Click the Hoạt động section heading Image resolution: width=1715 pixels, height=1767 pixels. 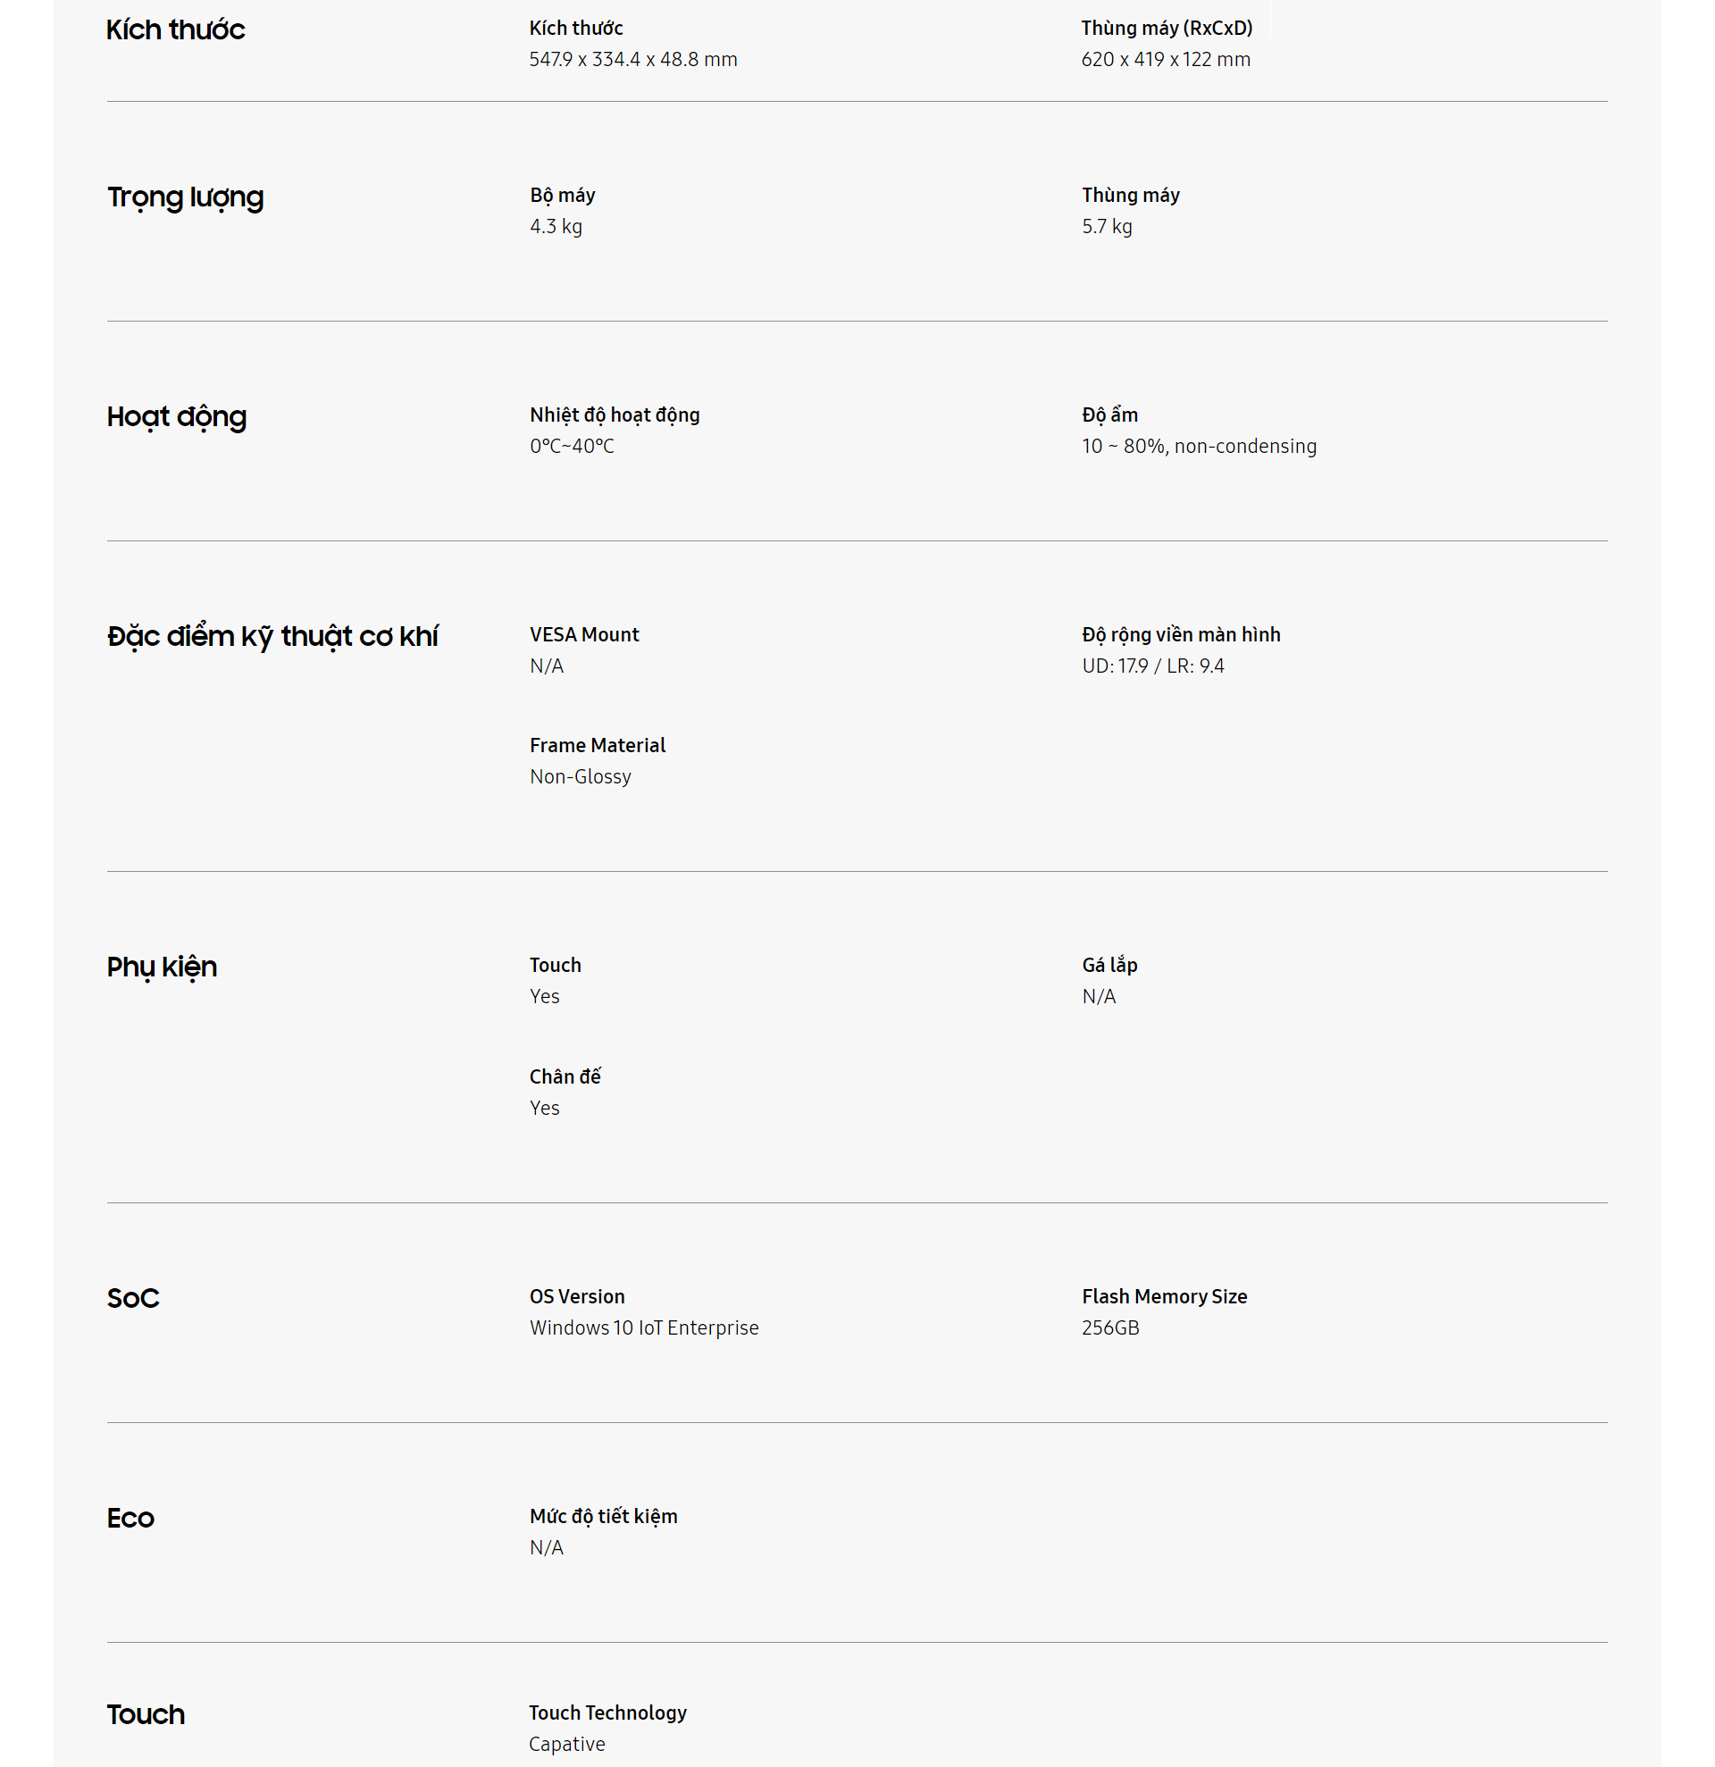click(176, 416)
